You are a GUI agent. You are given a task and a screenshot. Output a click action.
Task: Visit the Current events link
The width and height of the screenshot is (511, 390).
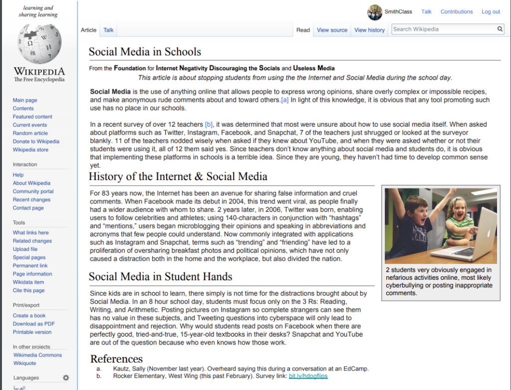click(x=30, y=125)
